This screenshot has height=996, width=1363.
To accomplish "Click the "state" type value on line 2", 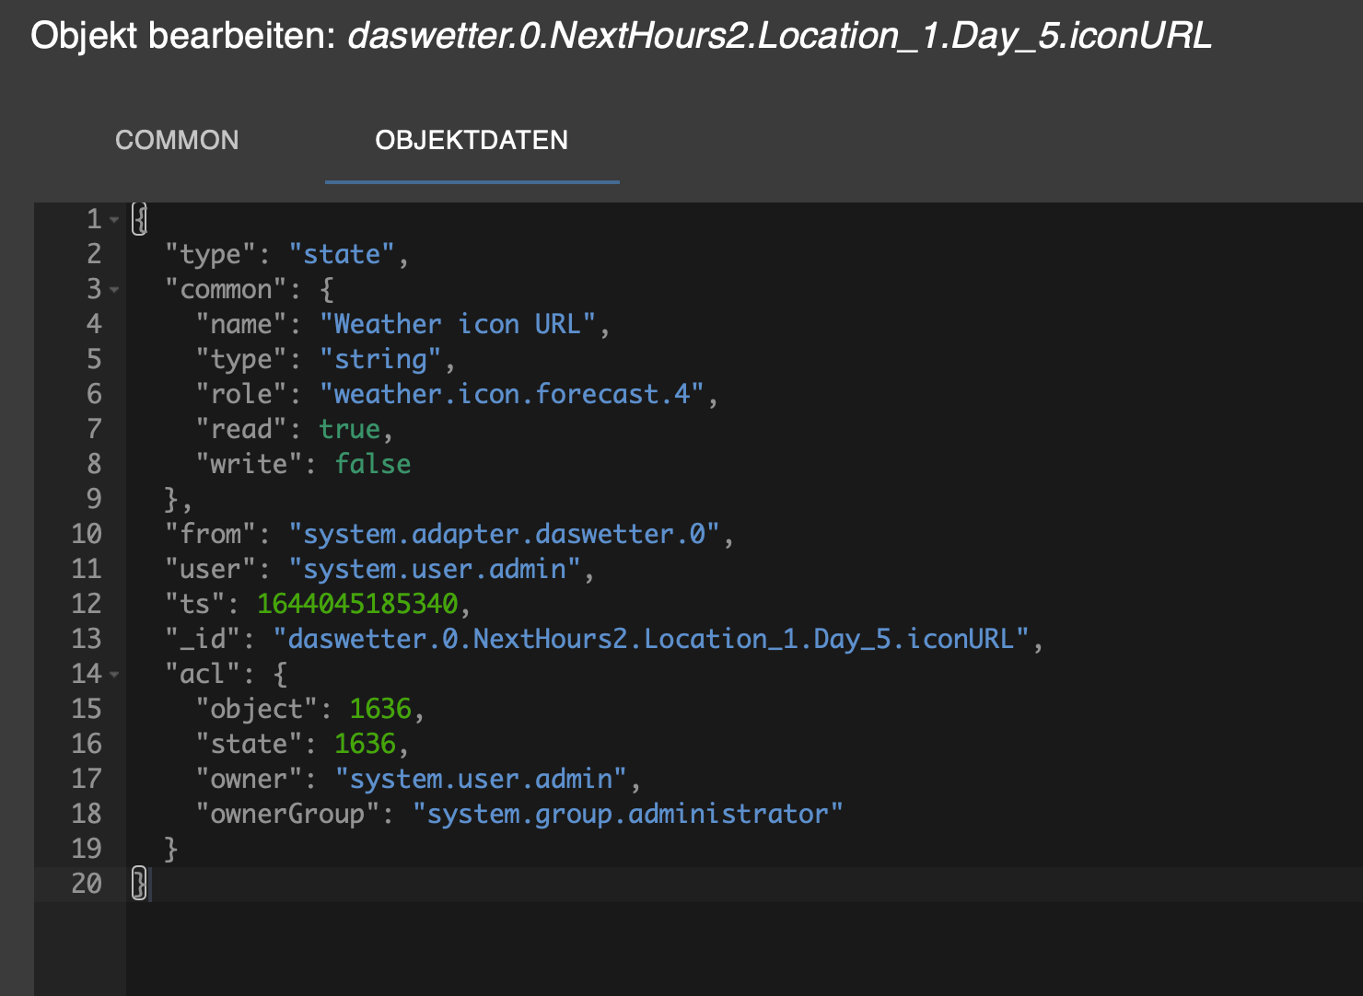I will click(x=341, y=254).
